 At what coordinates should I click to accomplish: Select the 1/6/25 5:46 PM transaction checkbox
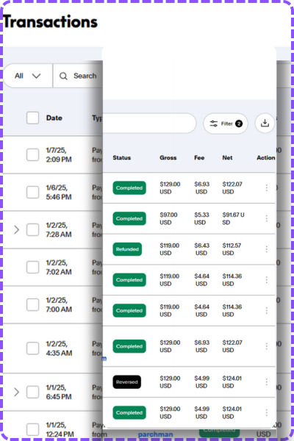[x=32, y=193]
